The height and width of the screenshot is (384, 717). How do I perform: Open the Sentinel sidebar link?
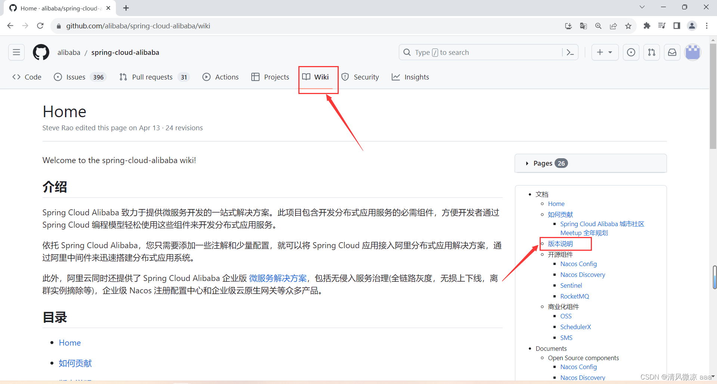click(571, 285)
